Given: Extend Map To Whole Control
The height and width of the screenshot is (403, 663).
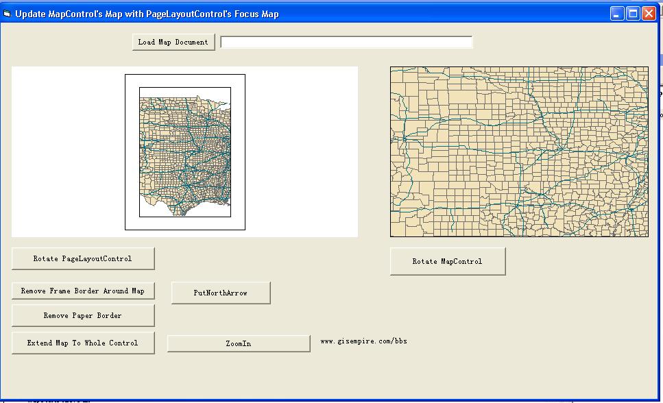Looking at the screenshot, I should coord(83,343).
